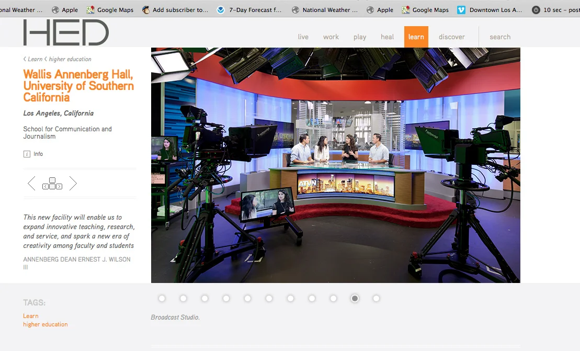
Task: Click the Broadcast Studio caption
Action: [x=175, y=318]
